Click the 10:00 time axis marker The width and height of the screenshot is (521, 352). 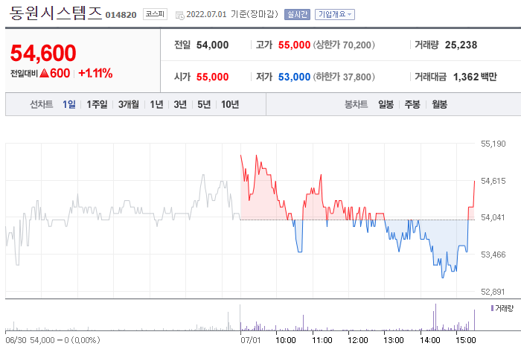coord(285,340)
